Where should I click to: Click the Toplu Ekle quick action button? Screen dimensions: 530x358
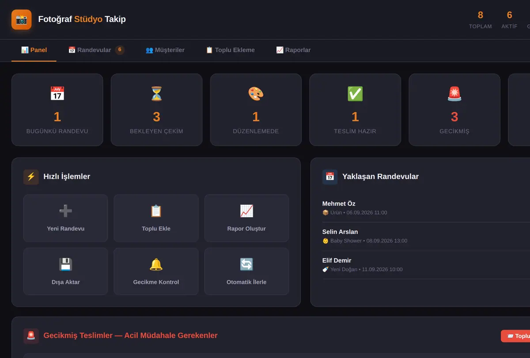click(156, 218)
